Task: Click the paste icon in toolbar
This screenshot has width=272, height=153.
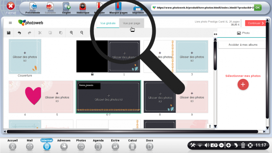Action: pos(61,33)
